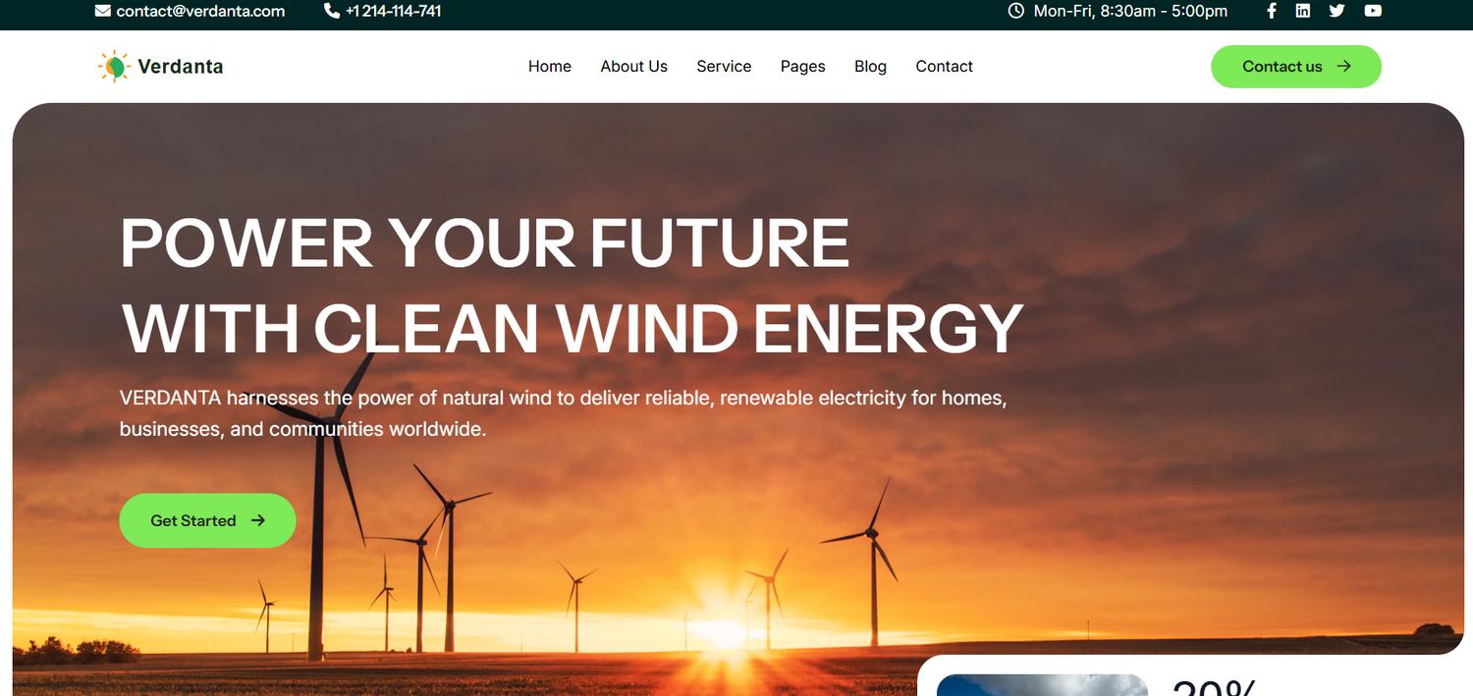This screenshot has width=1473, height=696.
Task: Click the envelope email icon
Action: click(x=103, y=11)
